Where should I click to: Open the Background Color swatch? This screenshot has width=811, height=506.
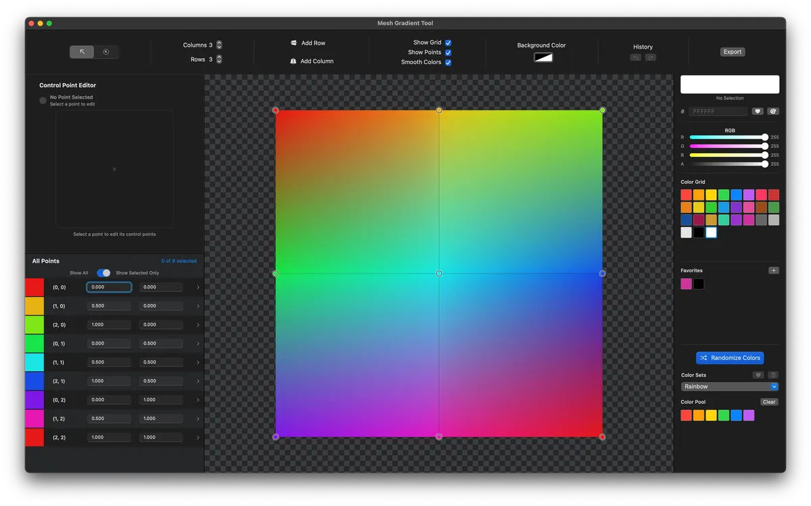click(x=543, y=57)
